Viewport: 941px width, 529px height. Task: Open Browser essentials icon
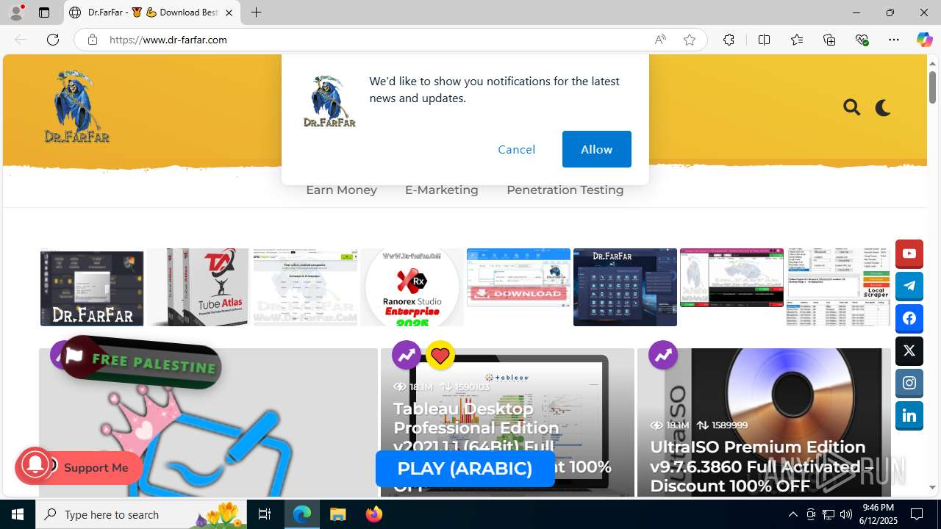coord(862,40)
